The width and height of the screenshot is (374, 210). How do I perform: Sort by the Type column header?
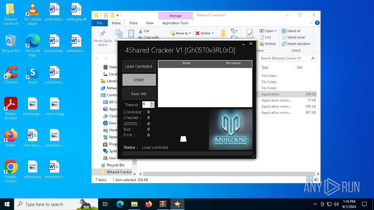coord(277,67)
